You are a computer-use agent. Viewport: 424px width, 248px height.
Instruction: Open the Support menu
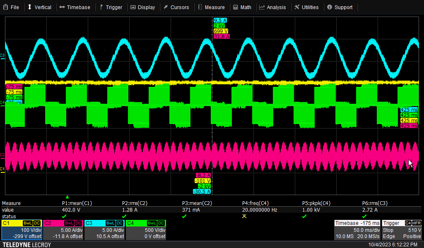click(340, 7)
